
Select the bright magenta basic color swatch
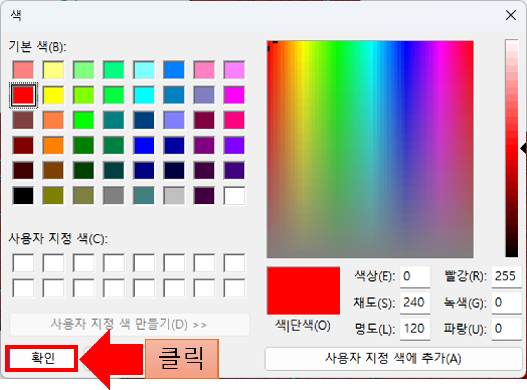click(x=234, y=95)
